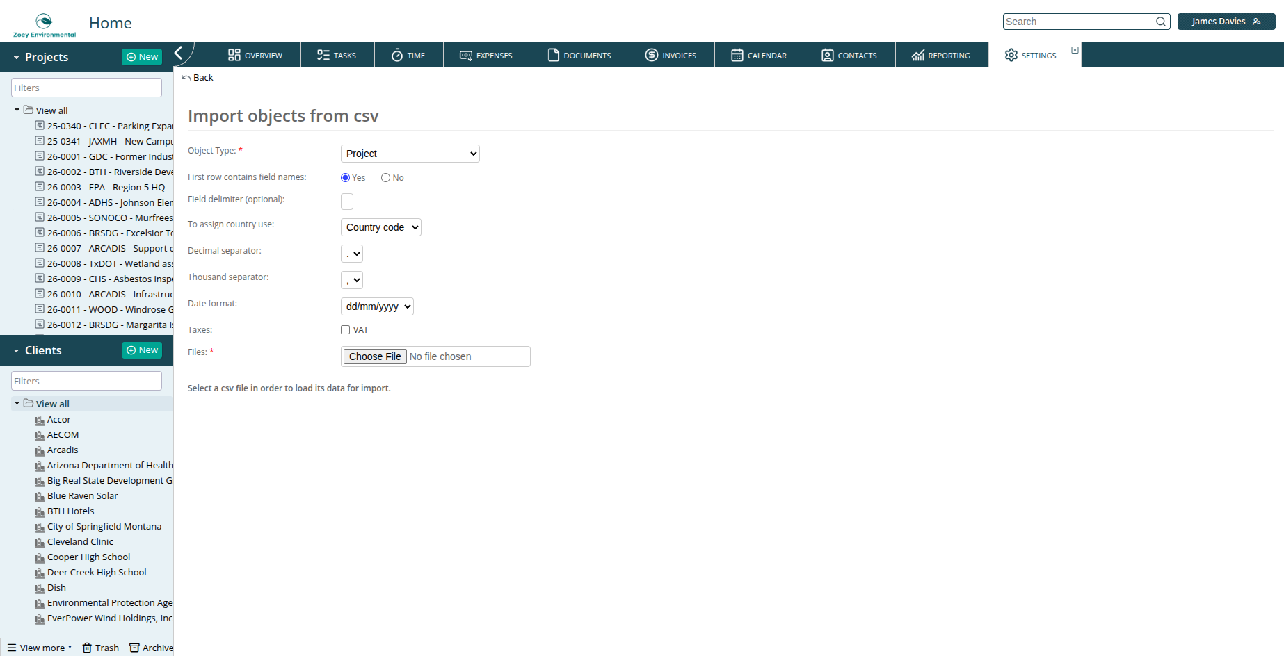Open the Thousand separator dropdown

352,280
